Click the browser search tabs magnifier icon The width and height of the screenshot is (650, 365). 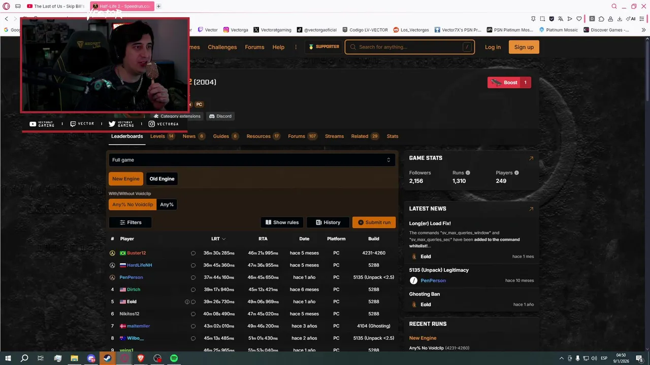point(614,6)
